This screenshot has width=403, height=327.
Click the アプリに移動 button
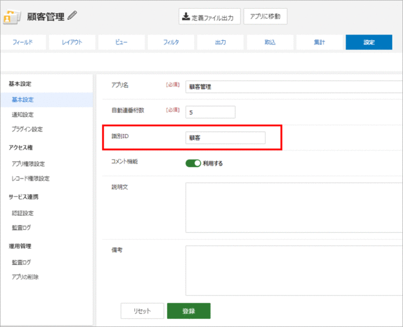(265, 17)
